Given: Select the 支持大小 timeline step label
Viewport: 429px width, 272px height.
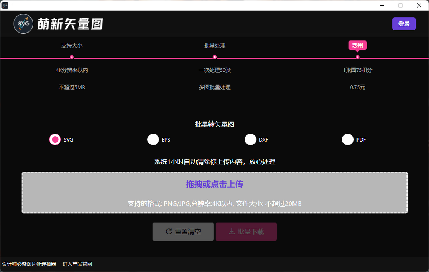Looking at the screenshot, I should click(x=71, y=46).
